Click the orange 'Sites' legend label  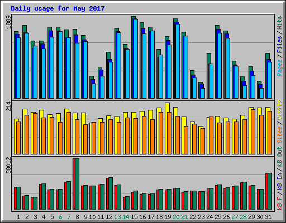pyautogui.click(x=280, y=135)
